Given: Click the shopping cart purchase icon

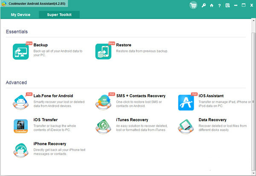Looking at the screenshot, I should tap(193, 6).
